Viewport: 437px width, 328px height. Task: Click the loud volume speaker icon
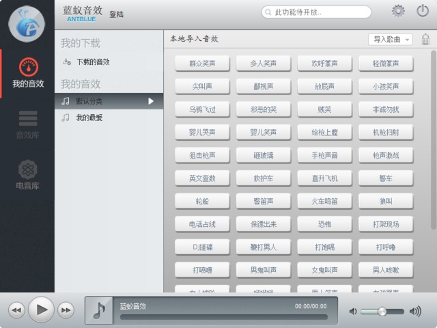414,312
